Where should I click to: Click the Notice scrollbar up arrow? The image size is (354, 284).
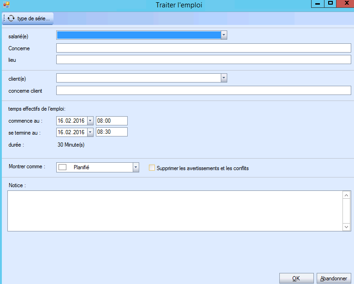tap(347, 195)
